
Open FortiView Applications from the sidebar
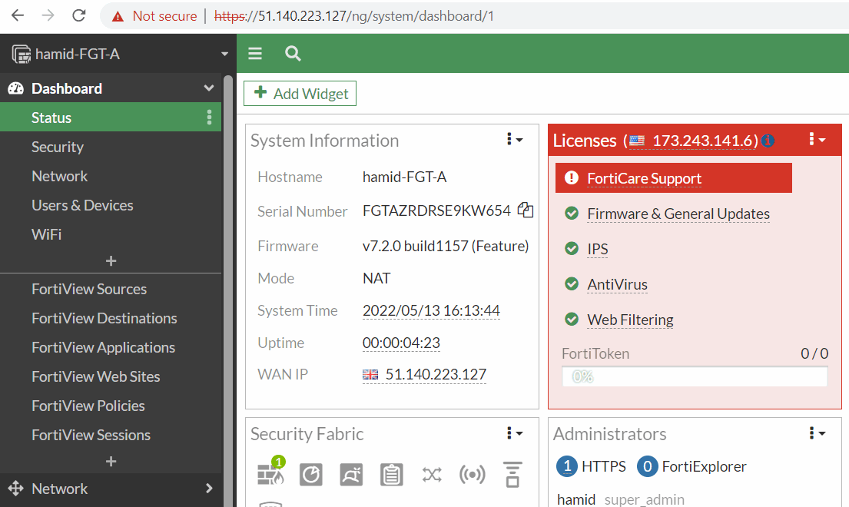pyautogui.click(x=103, y=347)
